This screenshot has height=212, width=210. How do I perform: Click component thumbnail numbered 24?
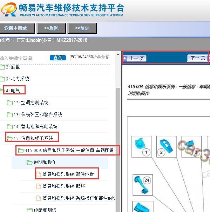[x=143, y=185]
